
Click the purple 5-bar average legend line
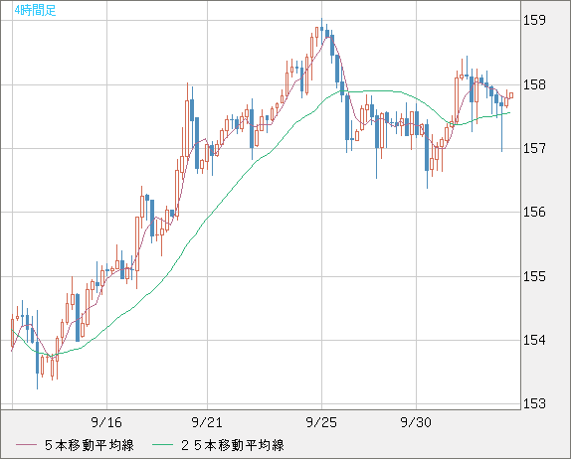click(27, 445)
